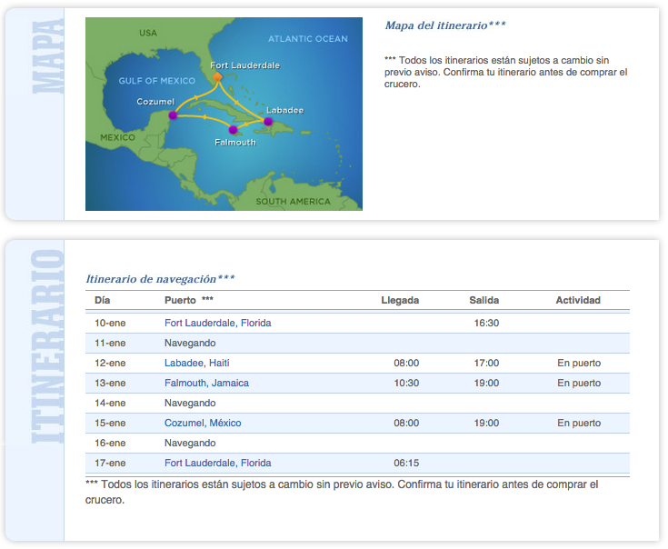Click the 'SOUTH AMERICA' label on the map
Image resolution: width=668 pixels, height=549 pixels.
(293, 202)
